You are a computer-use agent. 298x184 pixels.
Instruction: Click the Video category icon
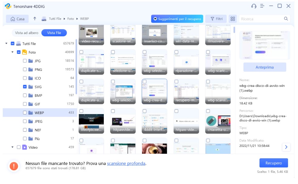(25, 147)
